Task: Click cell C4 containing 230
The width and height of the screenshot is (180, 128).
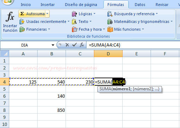Action: coord(80,82)
